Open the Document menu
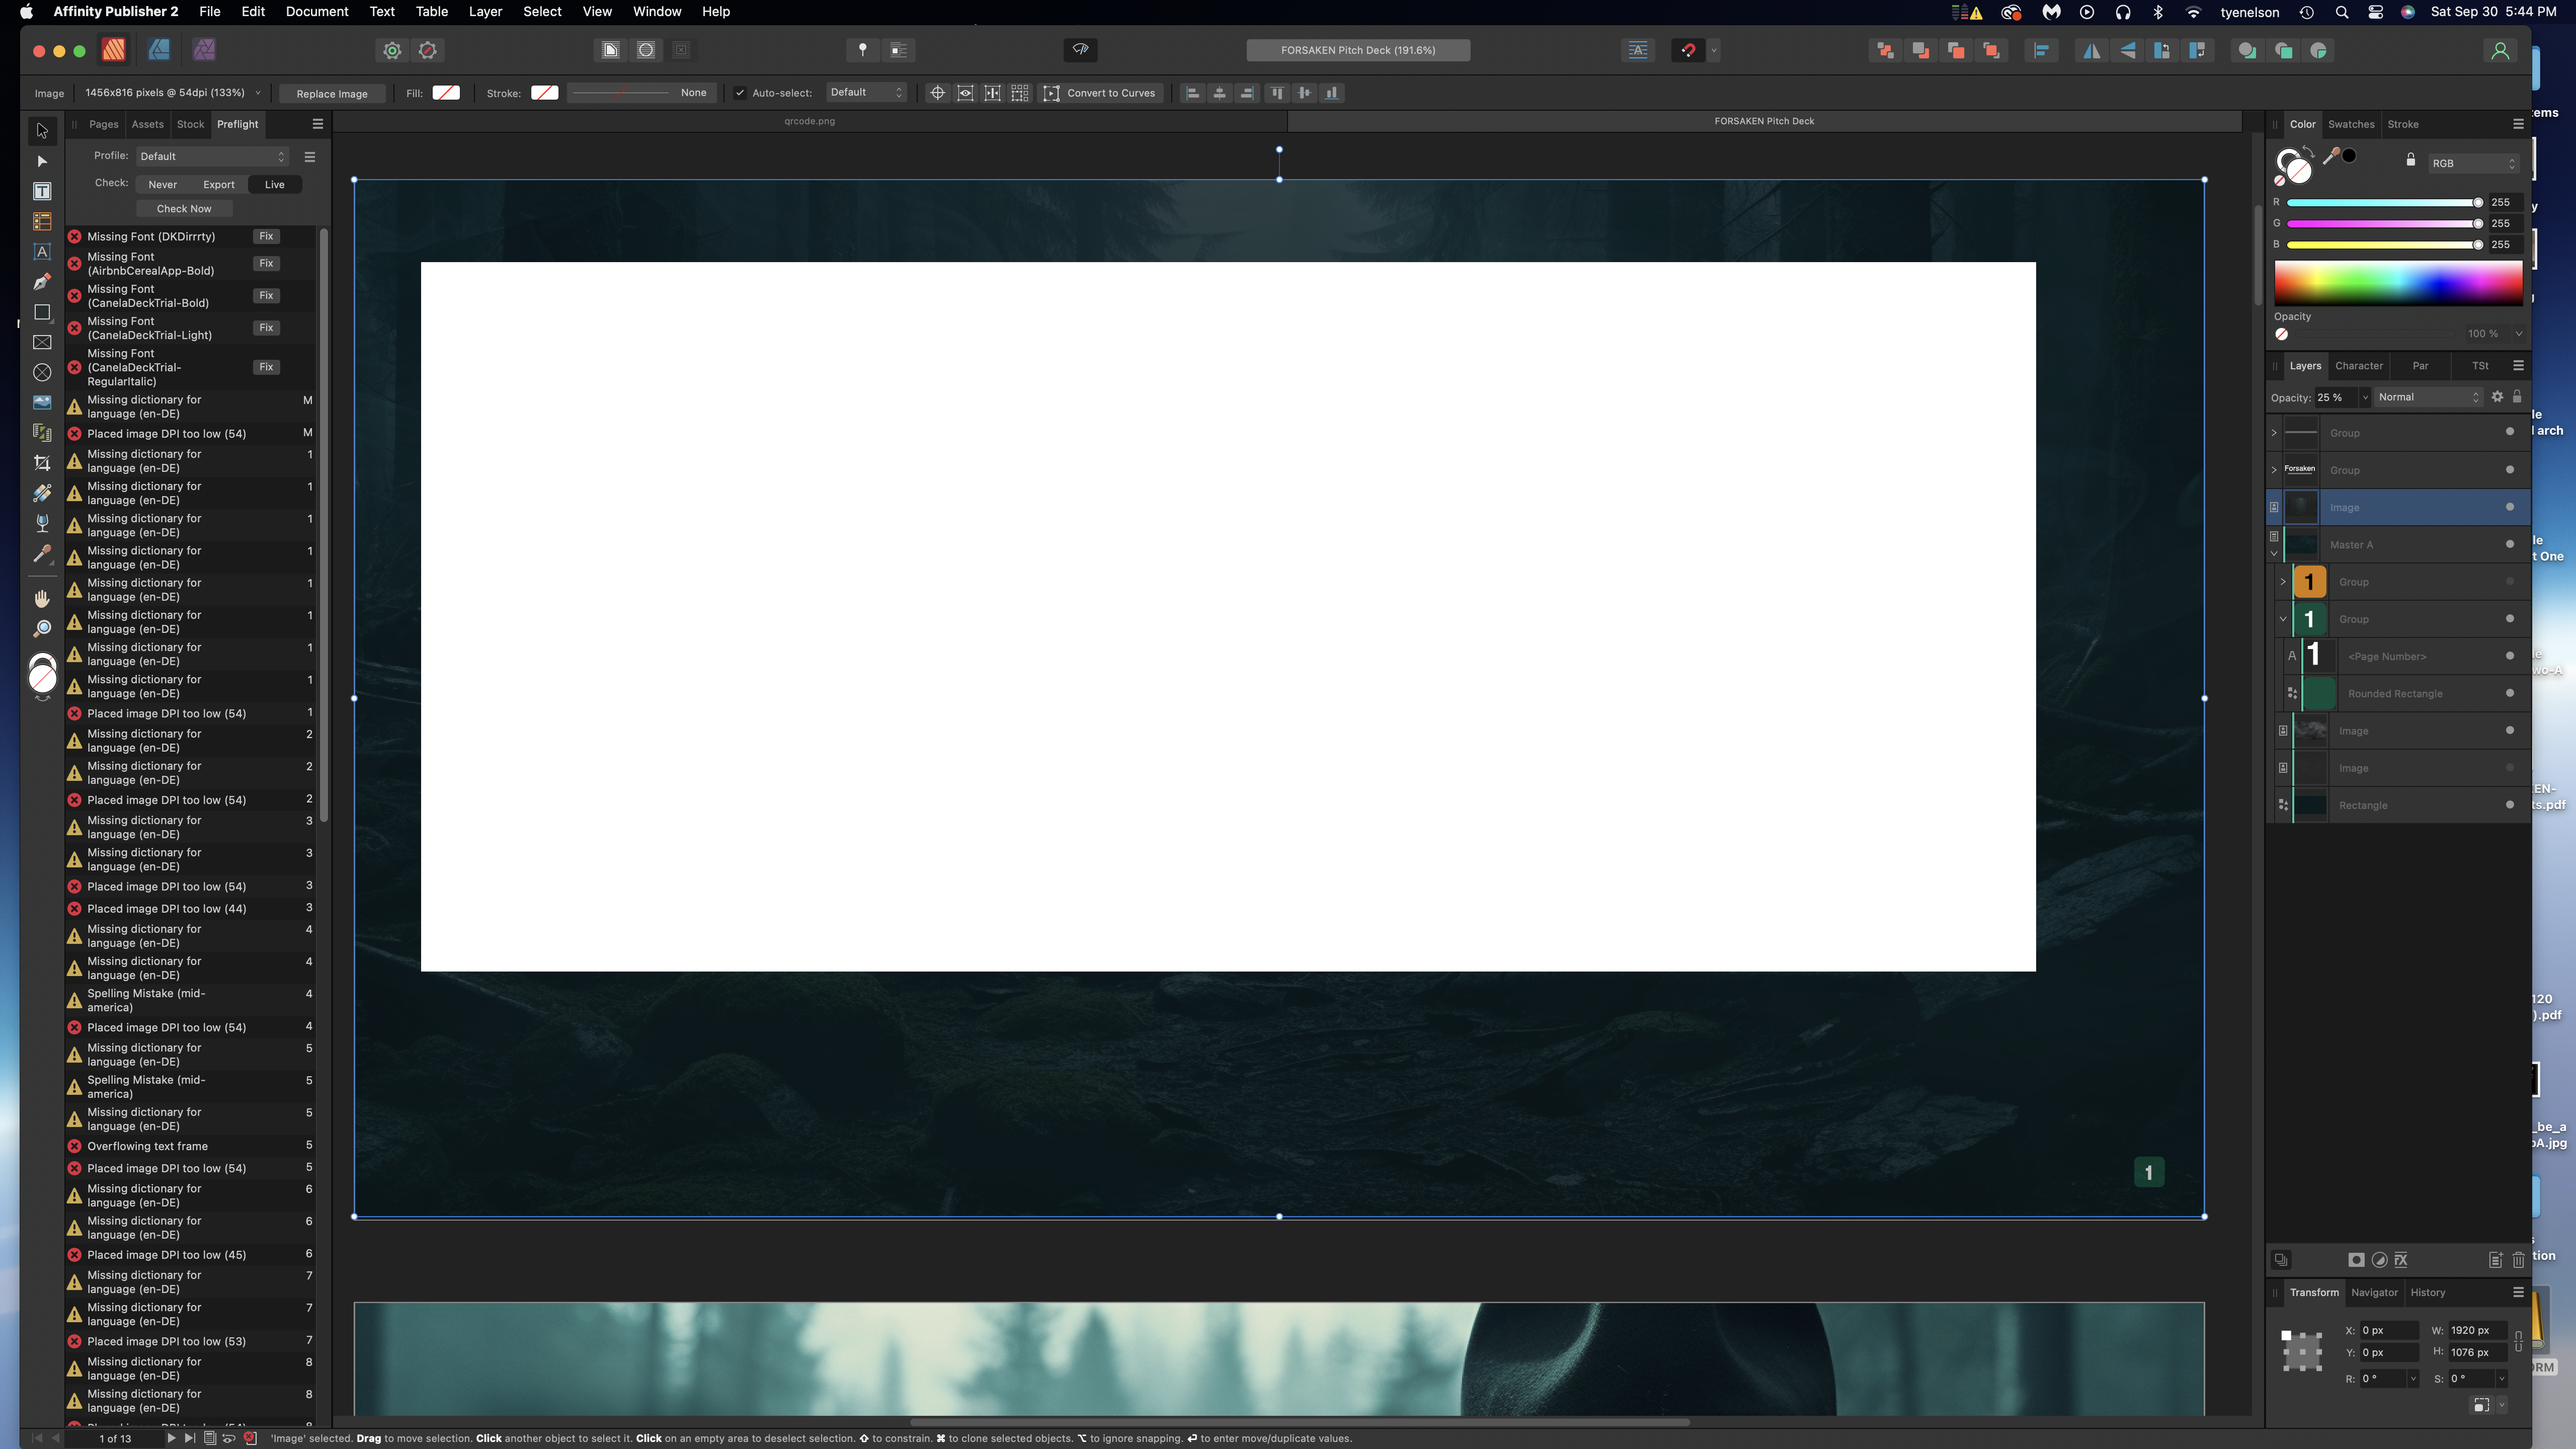 [x=316, y=12]
